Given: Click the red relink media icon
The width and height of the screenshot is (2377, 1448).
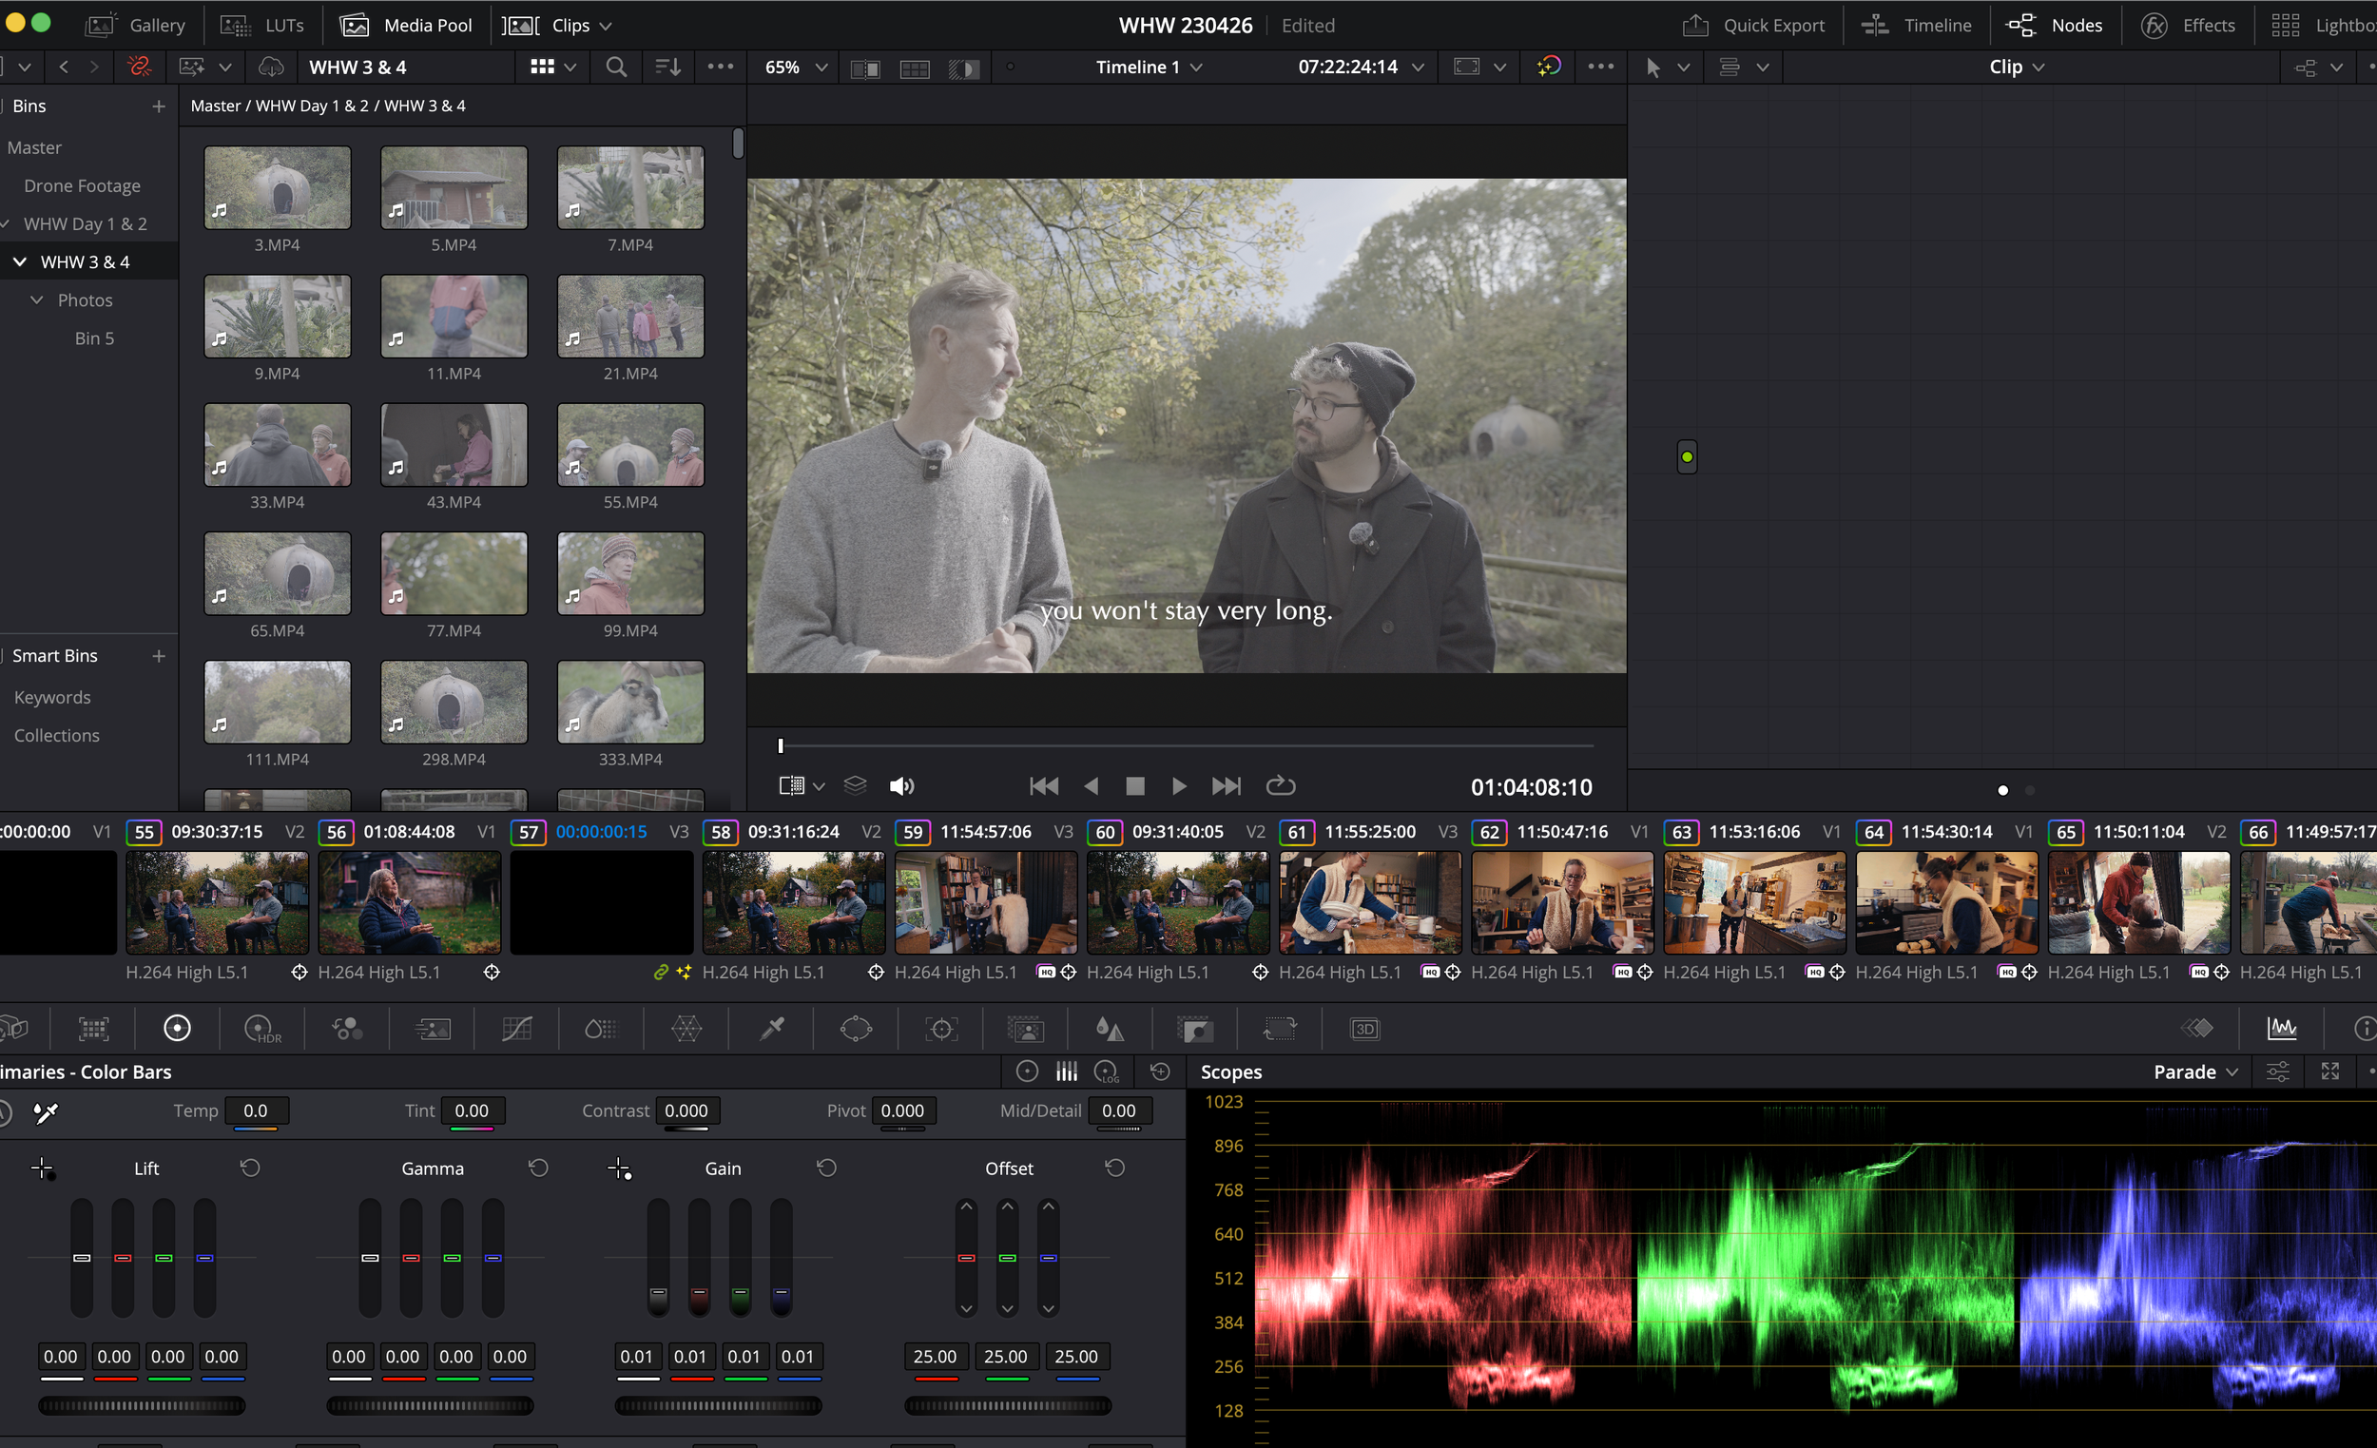Looking at the screenshot, I should (x=139, y=67).
